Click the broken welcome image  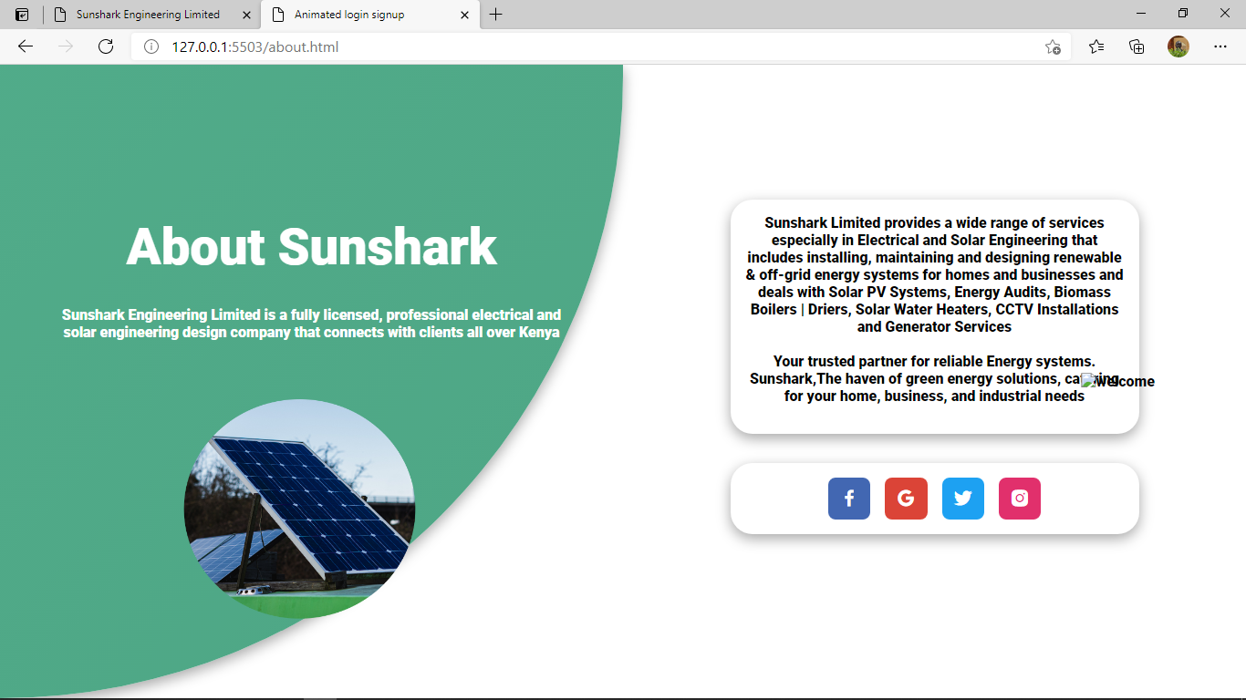click(x=1118, y=381)
